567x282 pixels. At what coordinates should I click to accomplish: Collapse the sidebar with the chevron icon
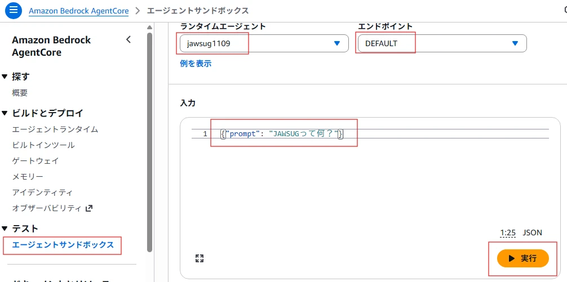129,39
